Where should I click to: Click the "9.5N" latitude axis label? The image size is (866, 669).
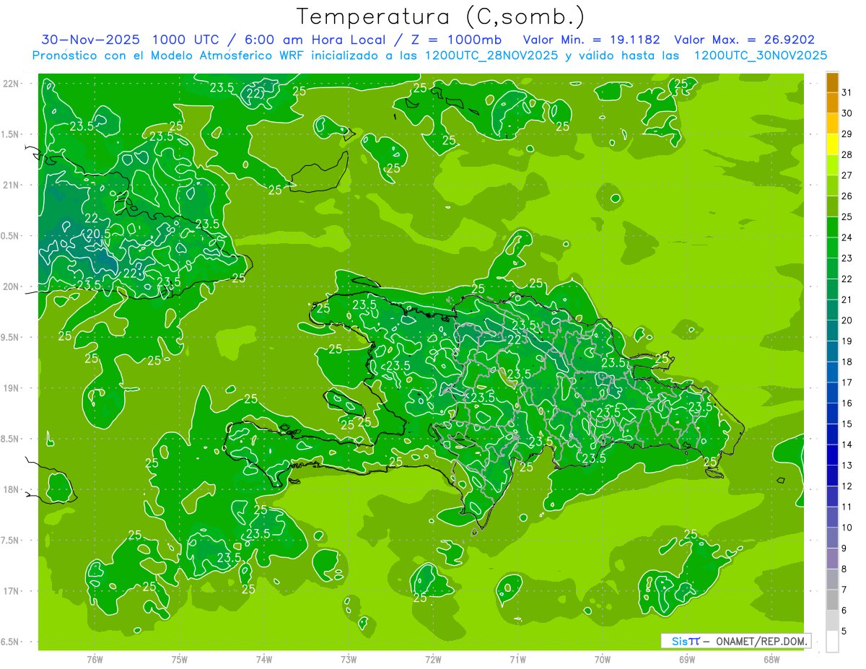11,338
